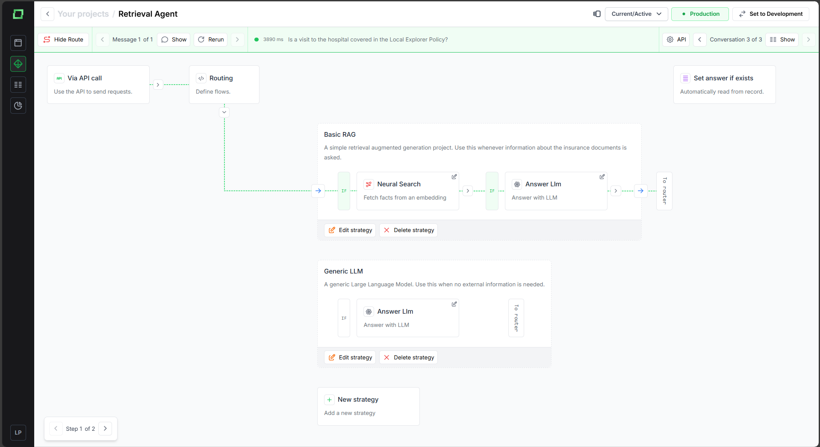This screenshot has width=820, height=447.
Task: Edit strategy for Basic RAG
Action: coord(350,230)
